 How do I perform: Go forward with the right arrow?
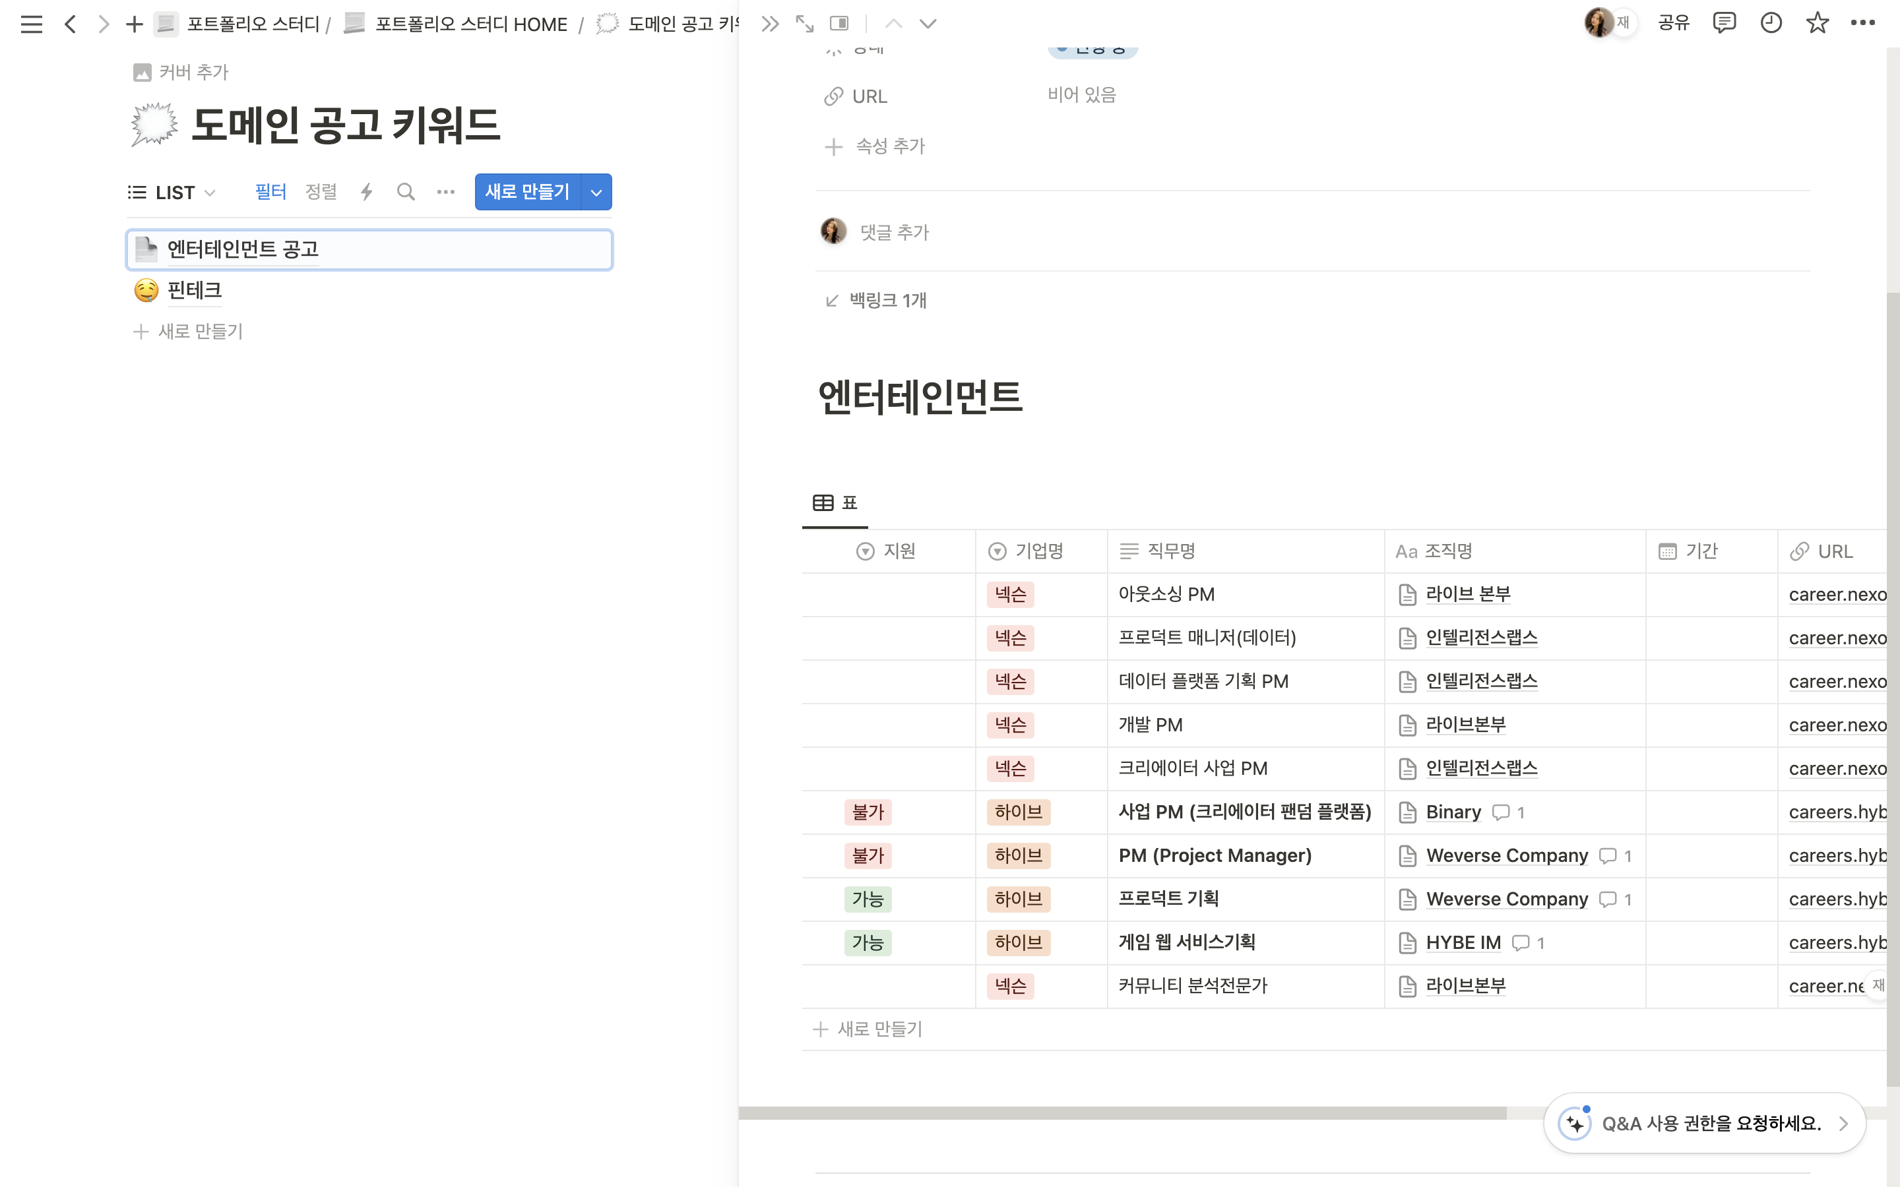click(x=103, y=24)
